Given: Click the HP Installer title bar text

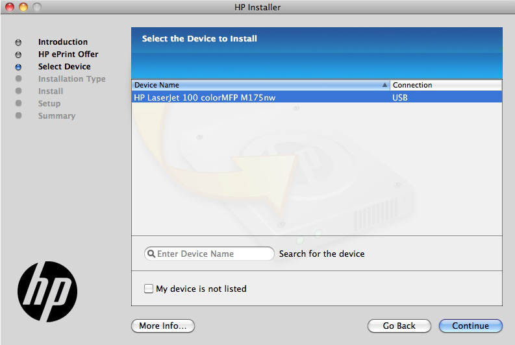Looking at the screenshot, I should 257,7.
